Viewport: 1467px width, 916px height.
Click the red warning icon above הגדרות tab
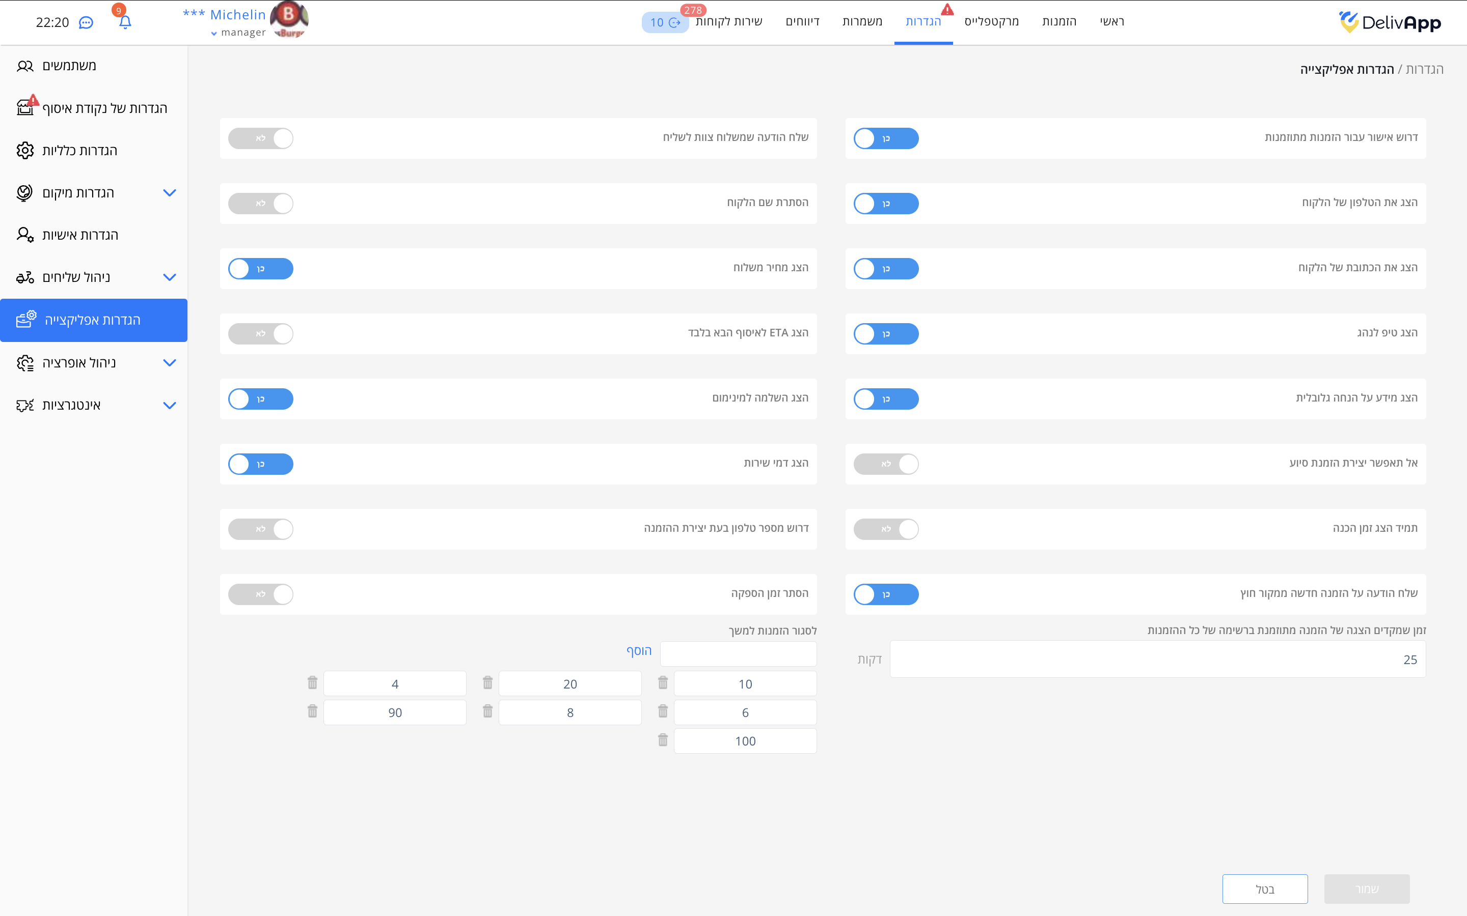pos(947,10)
